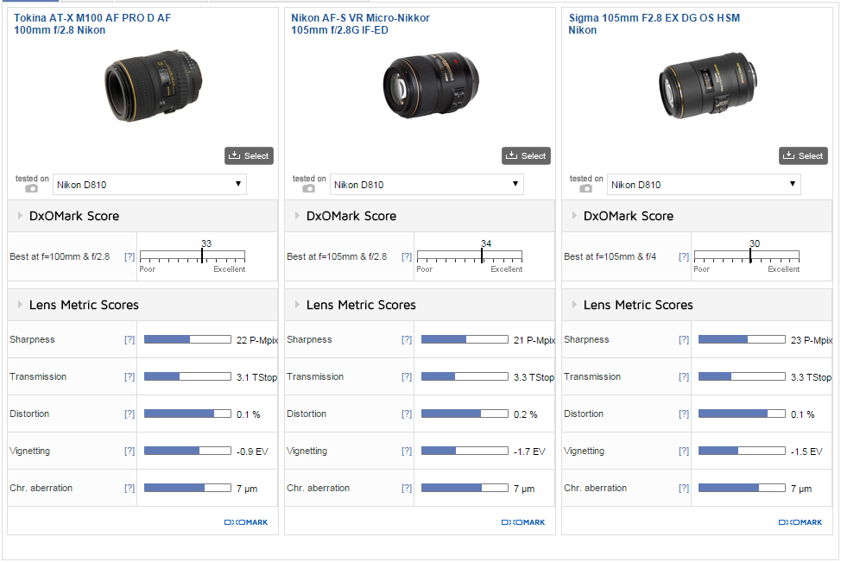Click the Sigma lens product photo
The width and height of the screenshot is (841, 562).
pyautogui.click(x=708, y=85)
